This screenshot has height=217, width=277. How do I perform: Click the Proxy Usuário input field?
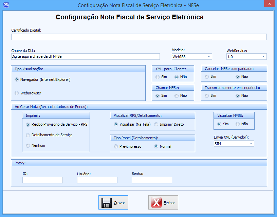97,180
